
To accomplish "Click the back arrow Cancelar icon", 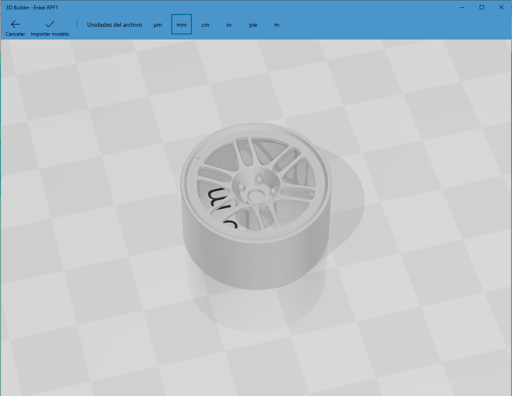I will [15, 25].
